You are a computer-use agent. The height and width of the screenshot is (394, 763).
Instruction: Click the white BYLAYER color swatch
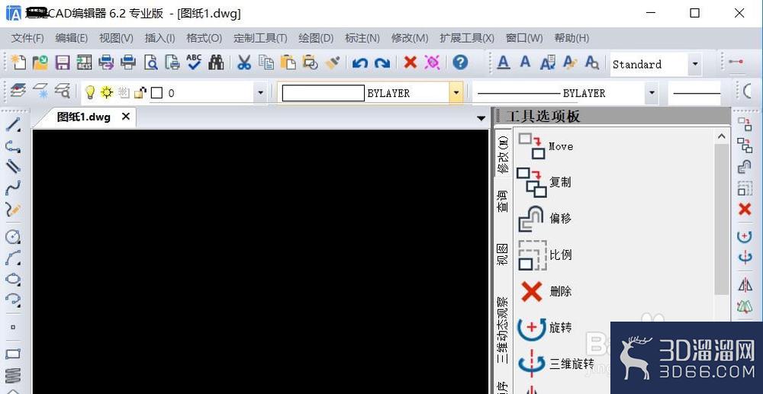pos(324,93)
